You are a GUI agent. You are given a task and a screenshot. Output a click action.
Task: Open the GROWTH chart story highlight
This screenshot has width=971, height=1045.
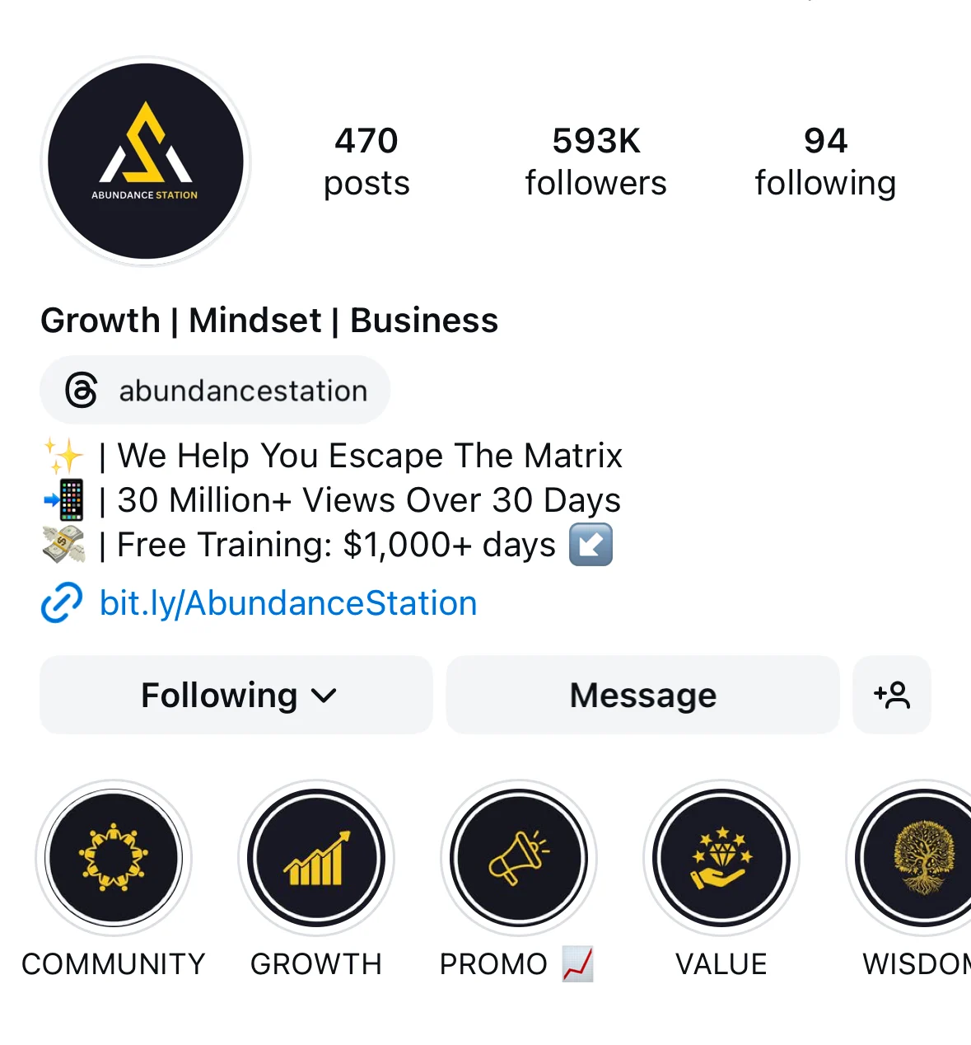tap(316, 858)
